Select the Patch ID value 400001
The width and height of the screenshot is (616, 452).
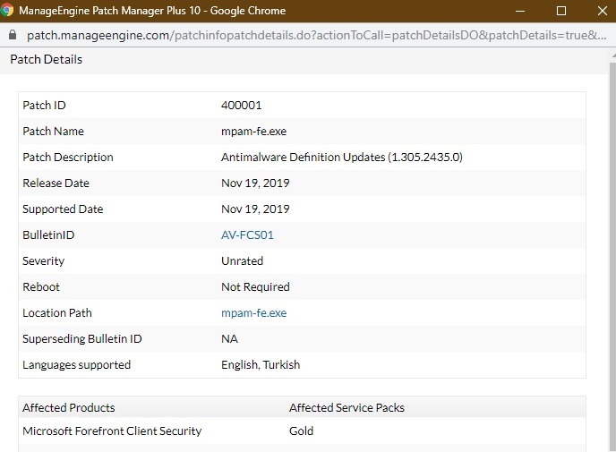click(241, 106)
